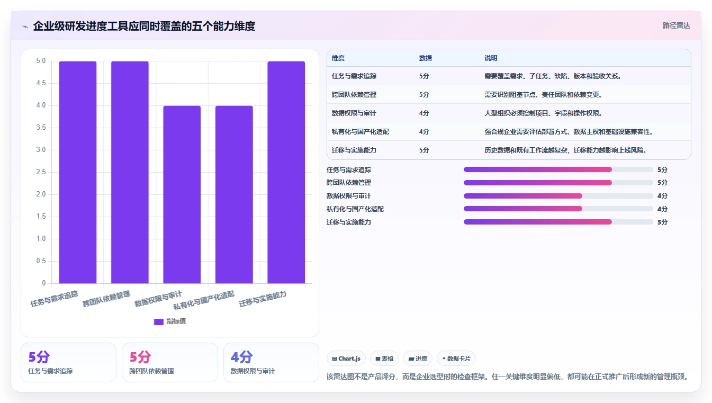Click the progress bar for 跨团队依赖管理
Viewport: 712px width, 403px height.
point(558,183)
